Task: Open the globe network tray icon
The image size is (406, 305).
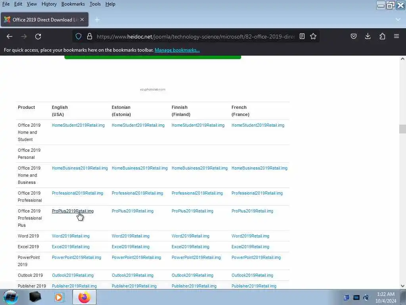Action: coord(366,297)
